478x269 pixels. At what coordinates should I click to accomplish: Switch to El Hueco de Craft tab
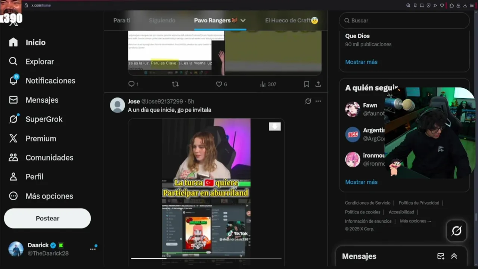pyautogui.click(x=291, y=21)
